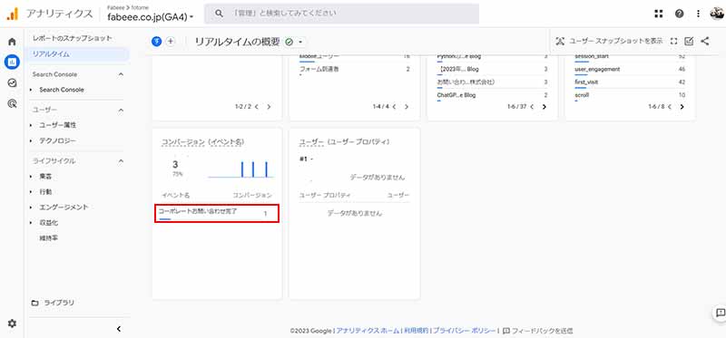
Task: Click the ChatGP...e Blog page row
Action: pyautogui.click(x=493, y=96)
